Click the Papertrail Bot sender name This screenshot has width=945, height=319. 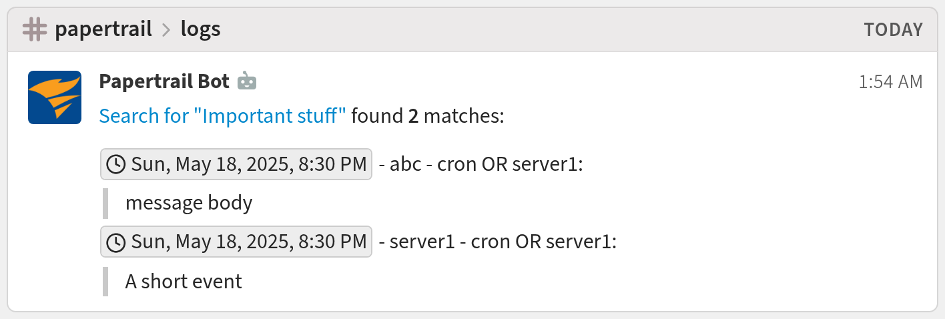click(x=164, y=81)
